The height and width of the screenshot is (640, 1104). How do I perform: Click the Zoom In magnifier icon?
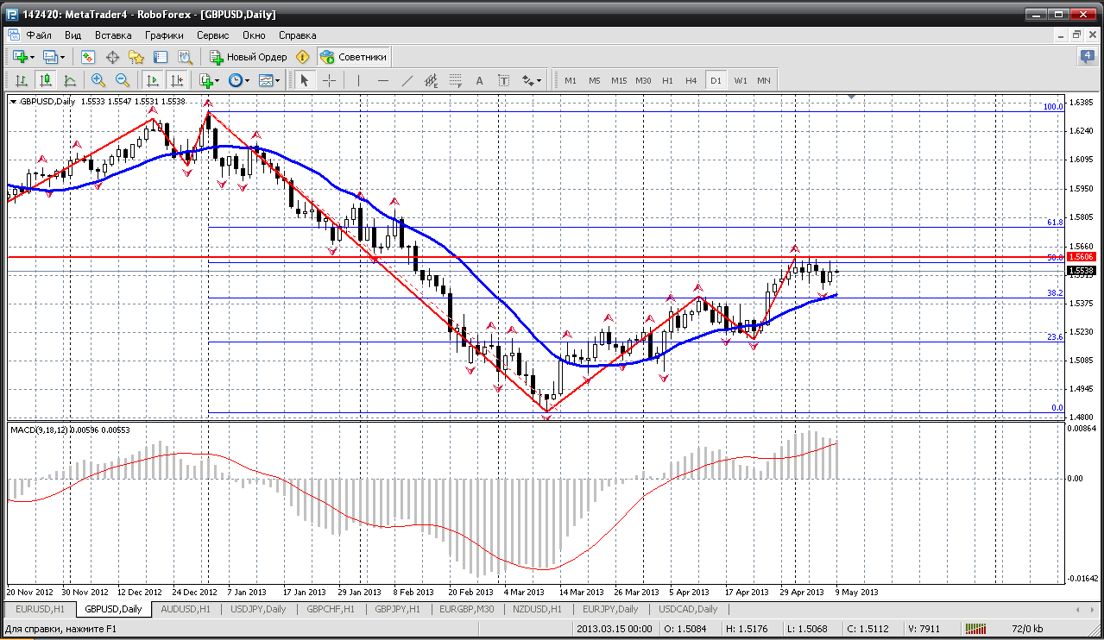tap(98, 80)
